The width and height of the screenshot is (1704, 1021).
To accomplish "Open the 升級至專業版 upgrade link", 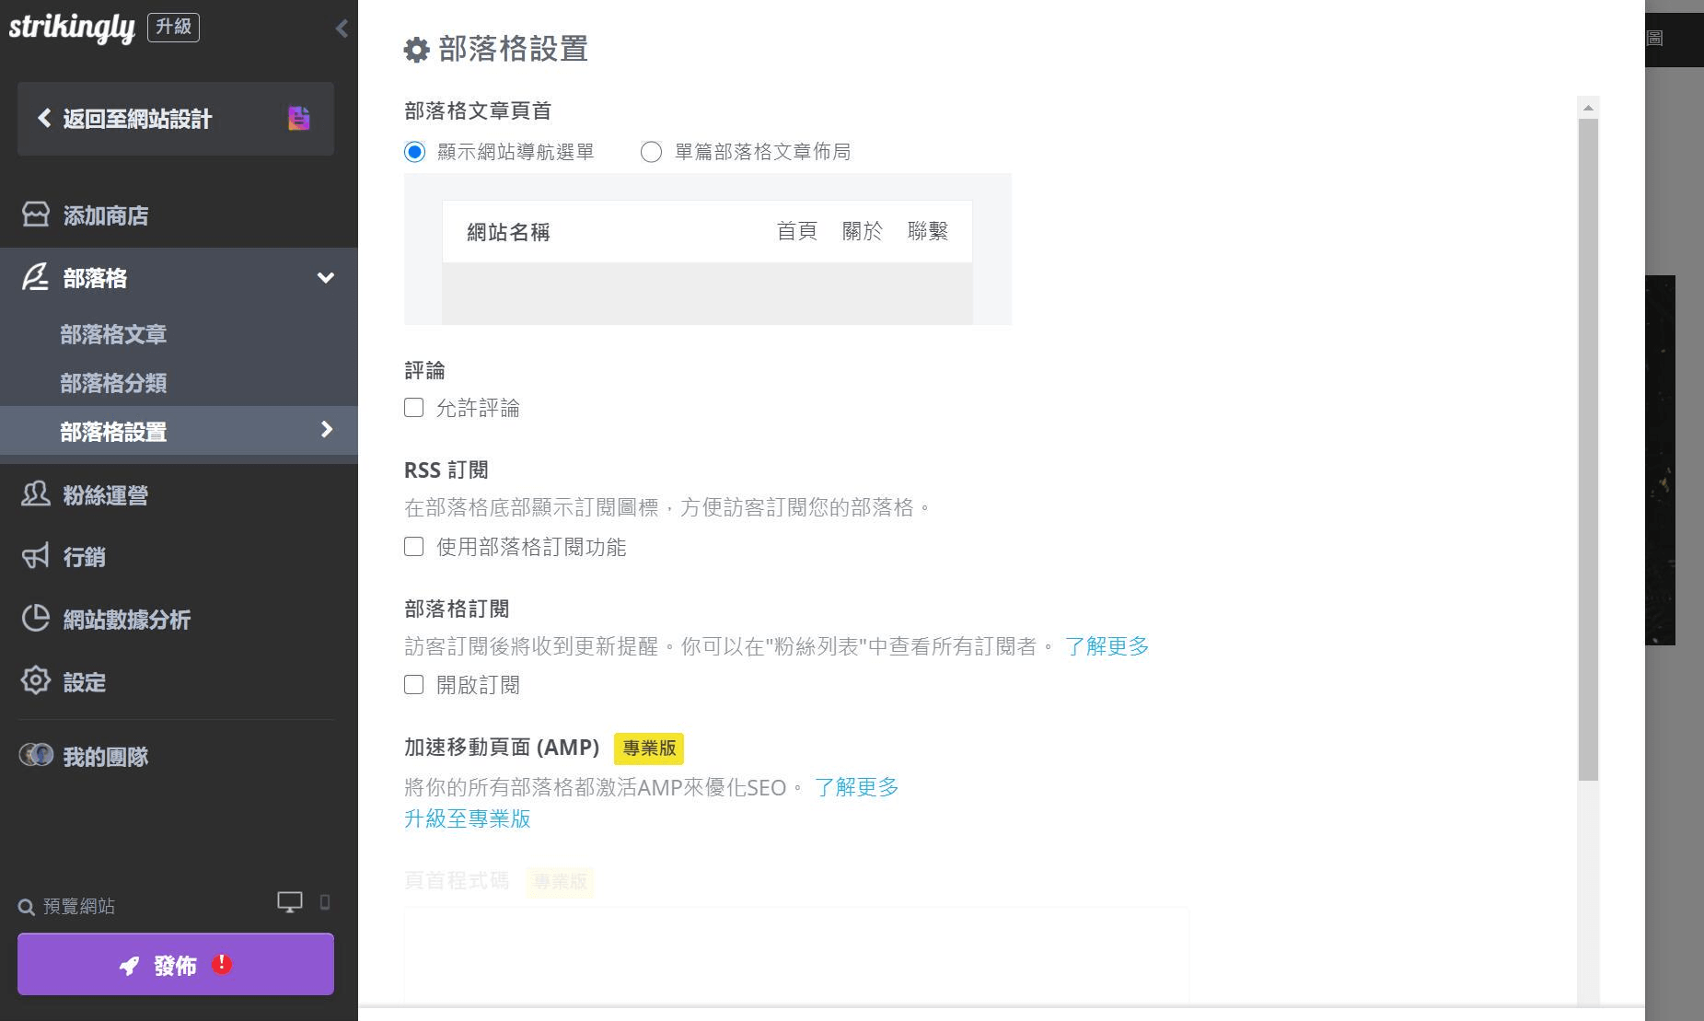I will point(467,818).
